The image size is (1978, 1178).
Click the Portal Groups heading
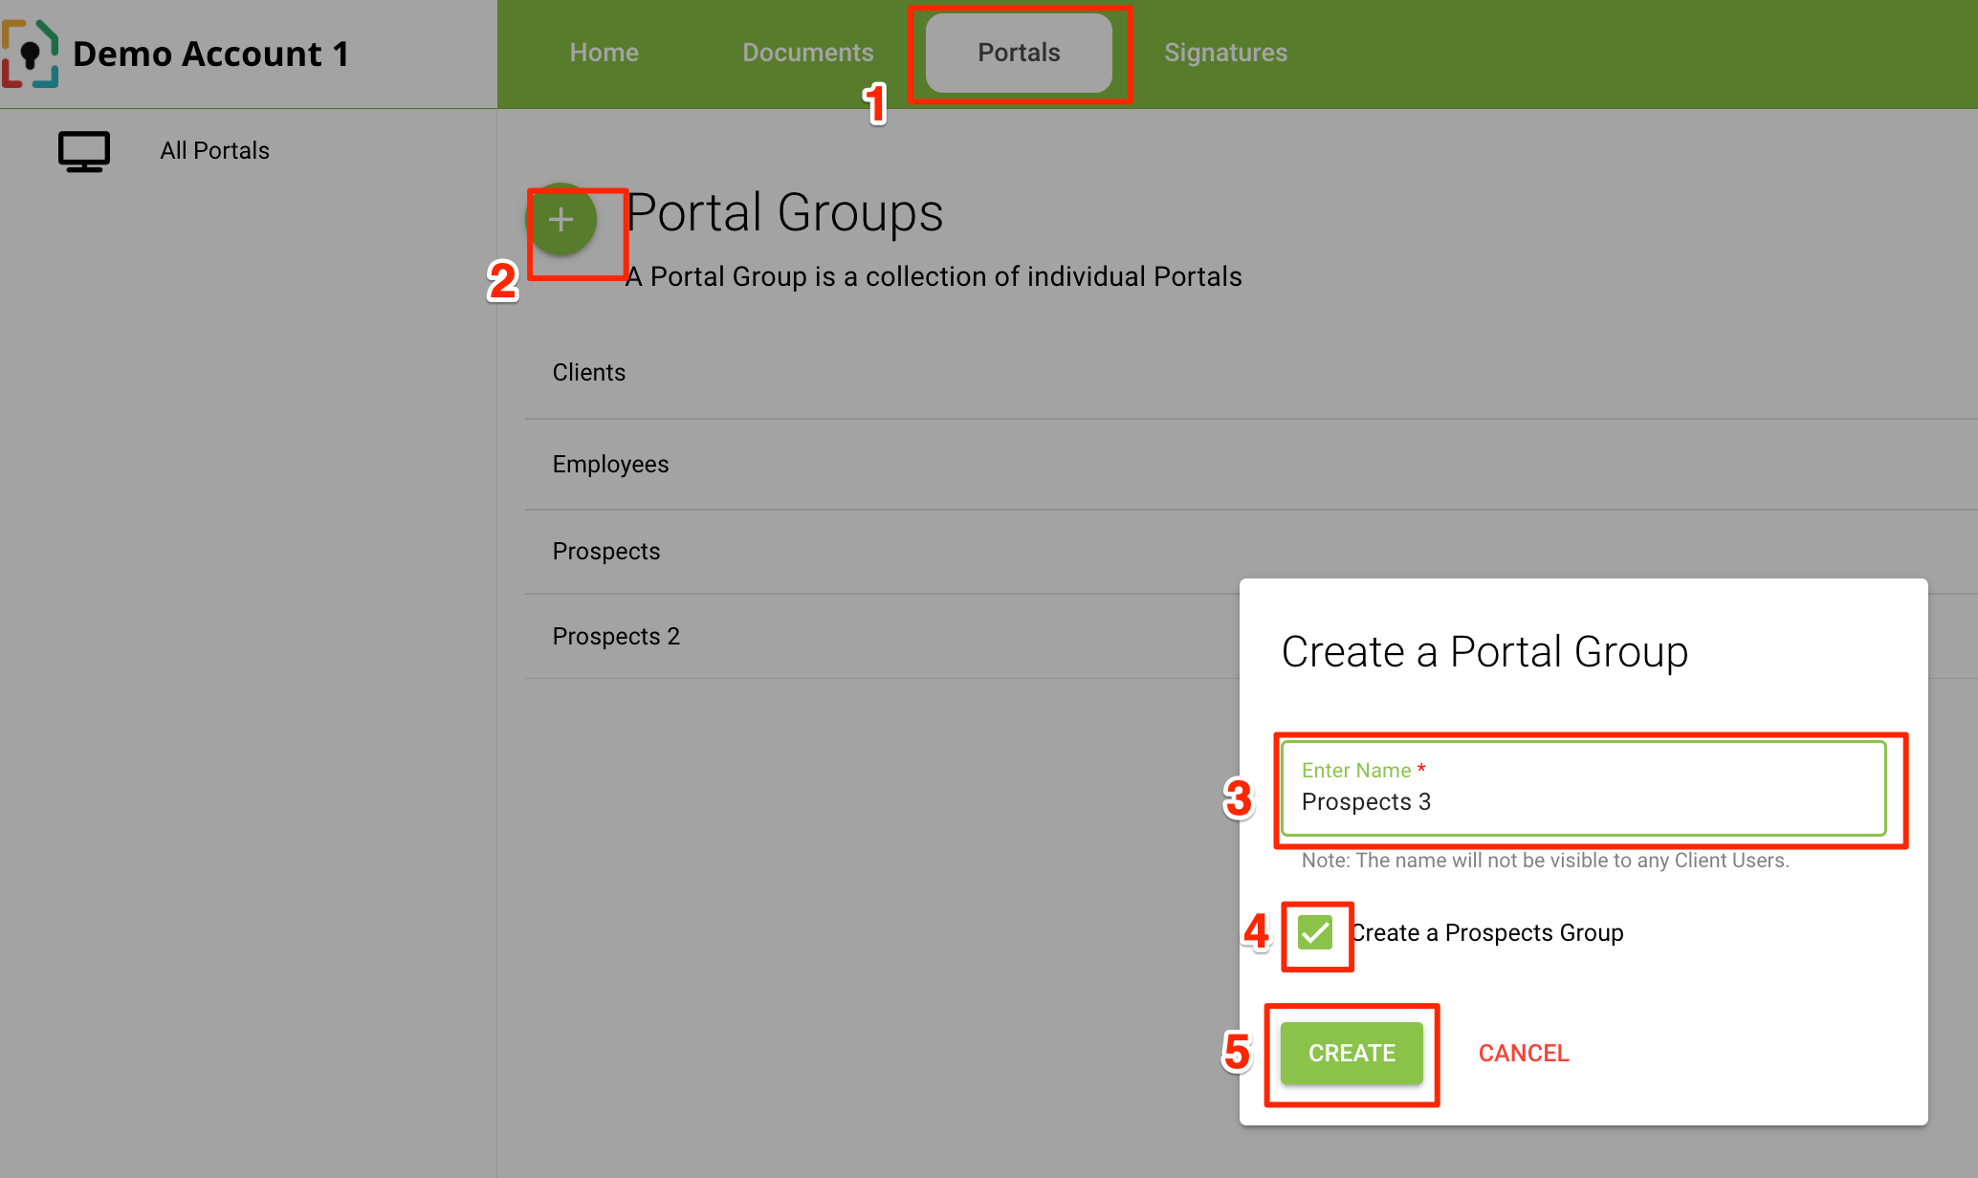(x=784, y=212)
